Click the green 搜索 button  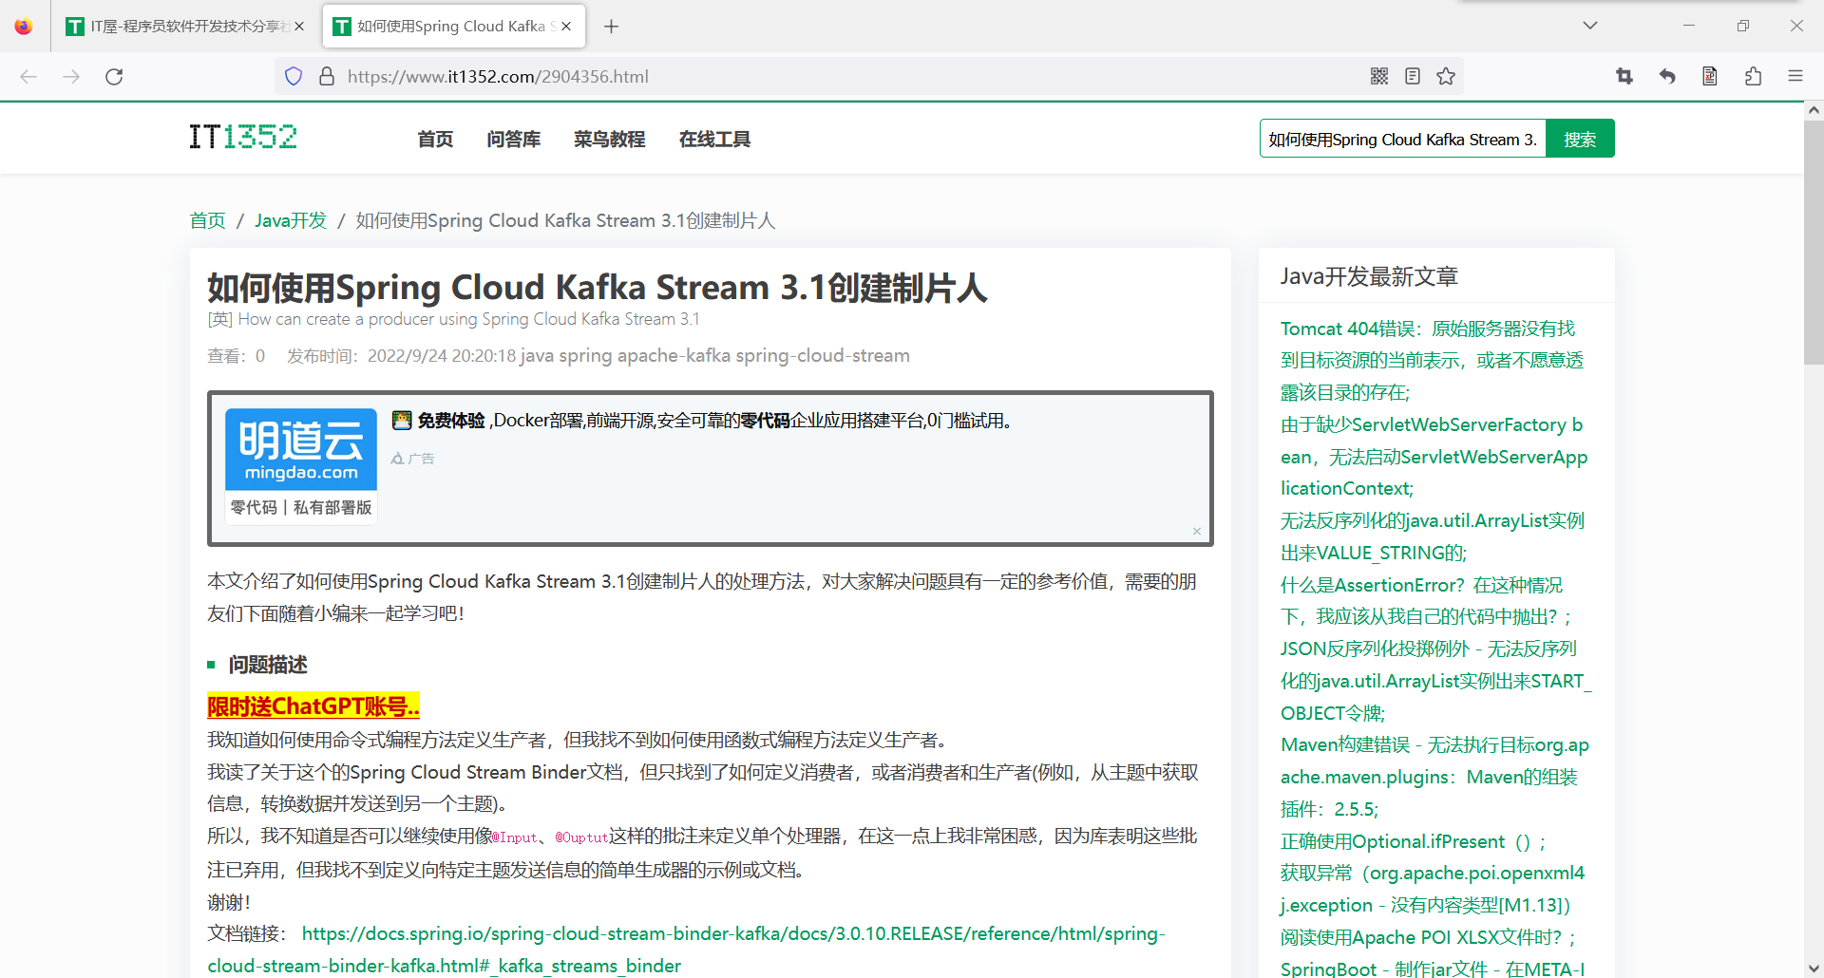pyautogui.click(x=1580, y=139)
